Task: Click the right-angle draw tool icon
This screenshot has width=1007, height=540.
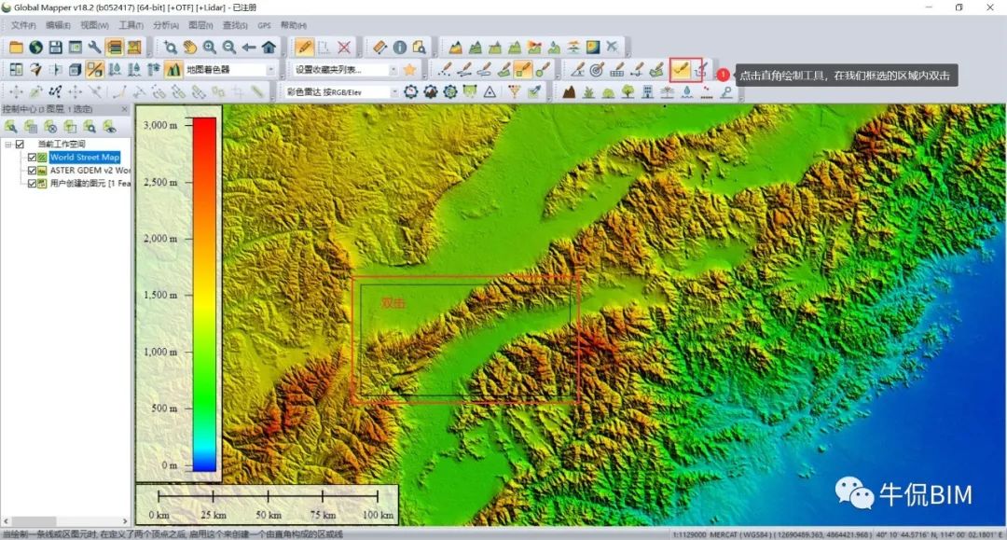Action: pyautogui.click(x=681, y=69)
